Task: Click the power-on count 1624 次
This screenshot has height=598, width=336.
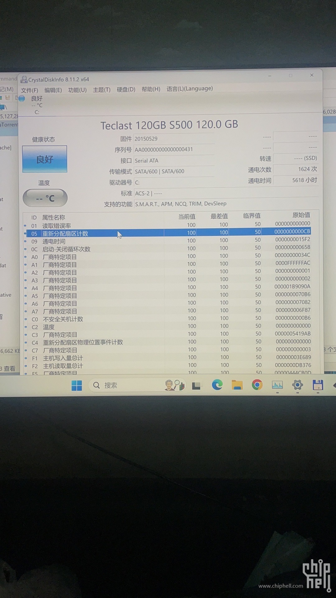Action: click(x=296, y=169)
